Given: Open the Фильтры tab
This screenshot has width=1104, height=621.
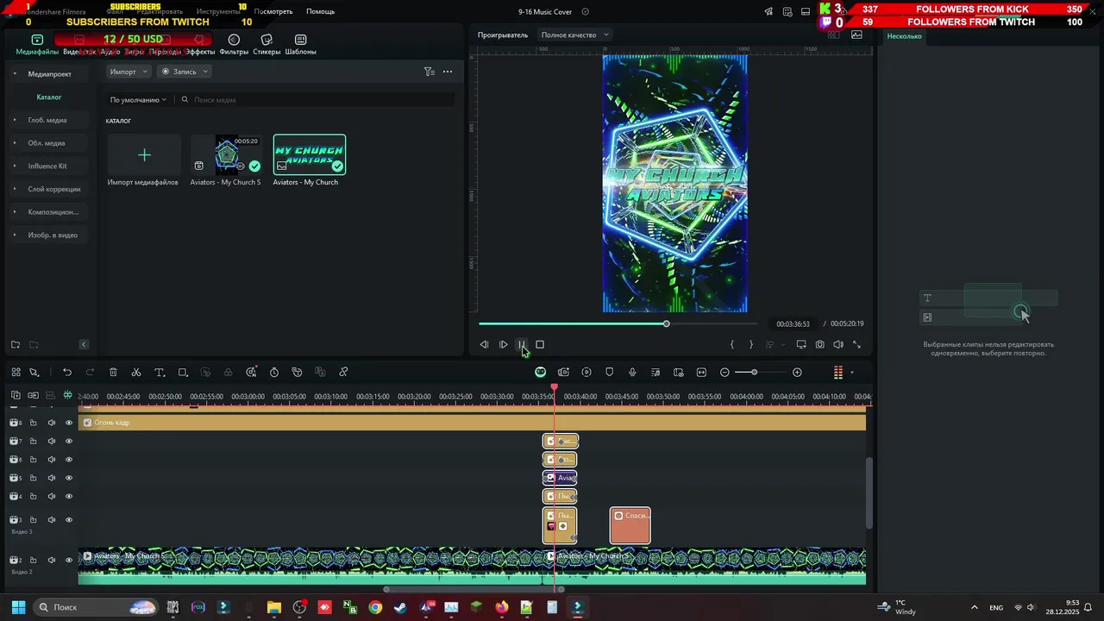Looking at the screenshot, I should pyautogui.click(x=234, y=45).
